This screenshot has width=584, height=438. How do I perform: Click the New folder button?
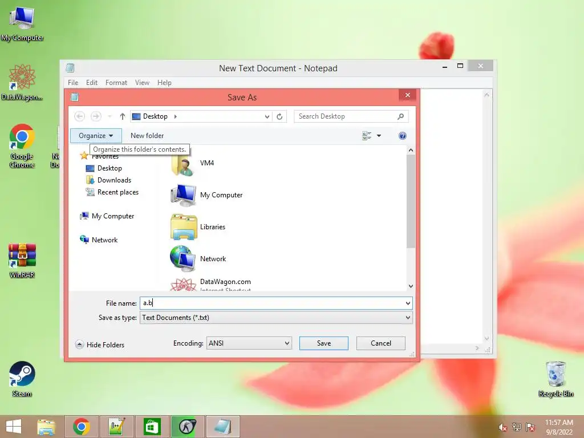point(147,136)
